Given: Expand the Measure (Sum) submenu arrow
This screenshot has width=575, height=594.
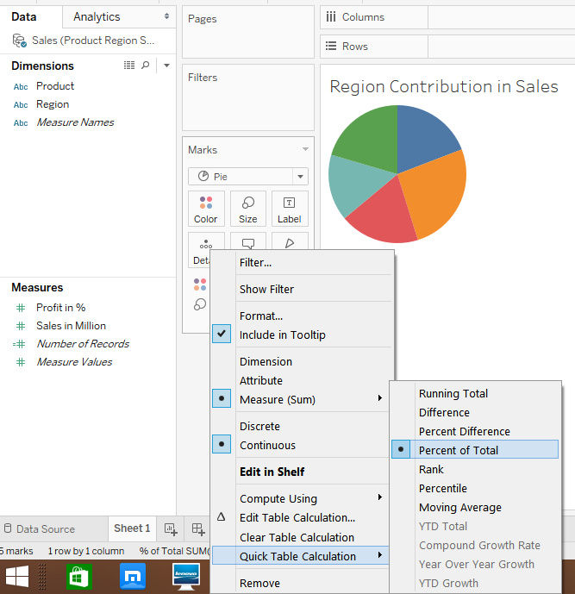Looking at the screenshot, I should tap(380, 397).
